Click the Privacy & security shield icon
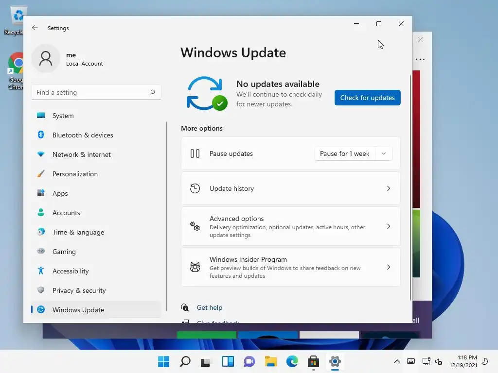498x373 pixels. 41,290
